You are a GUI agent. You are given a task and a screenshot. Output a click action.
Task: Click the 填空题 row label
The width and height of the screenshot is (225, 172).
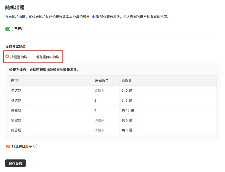16,120
